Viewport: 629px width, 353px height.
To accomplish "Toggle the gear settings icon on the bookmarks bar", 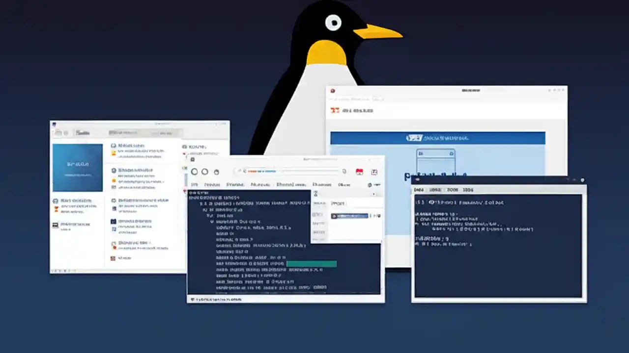I will [370, 185].
